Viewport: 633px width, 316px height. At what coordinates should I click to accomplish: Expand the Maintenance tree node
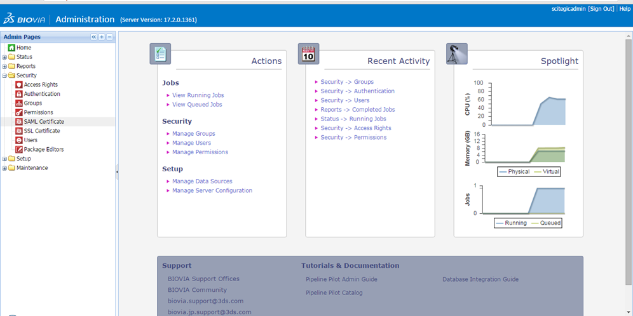coord(4,168)
